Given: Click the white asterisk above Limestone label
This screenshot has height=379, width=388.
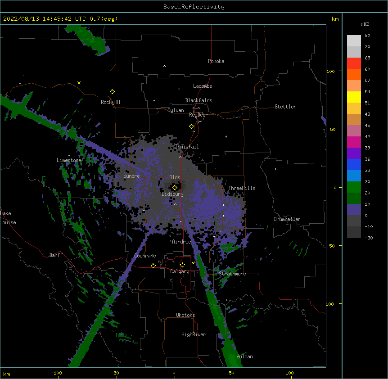Looking at the screenshot, I should point(69,156).
